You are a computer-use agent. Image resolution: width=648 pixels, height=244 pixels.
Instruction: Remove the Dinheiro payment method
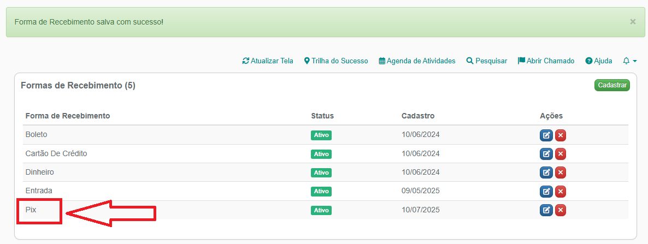click(x=560, y=172)
